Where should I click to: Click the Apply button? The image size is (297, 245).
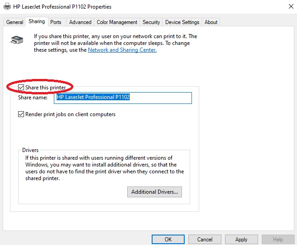(241, 239)
